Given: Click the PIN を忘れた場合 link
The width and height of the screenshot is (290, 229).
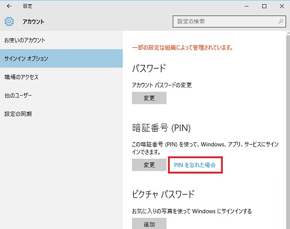Looking at the screenshot, I should coord(195,165).
